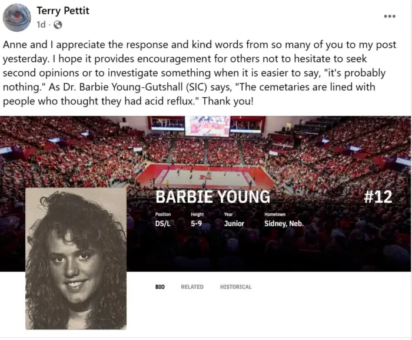Open the three-dot post options menu

click(x=390, y=16)
